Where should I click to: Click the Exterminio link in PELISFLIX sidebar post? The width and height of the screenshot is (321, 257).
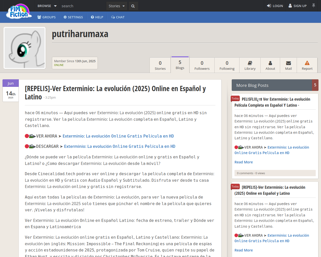272,150
